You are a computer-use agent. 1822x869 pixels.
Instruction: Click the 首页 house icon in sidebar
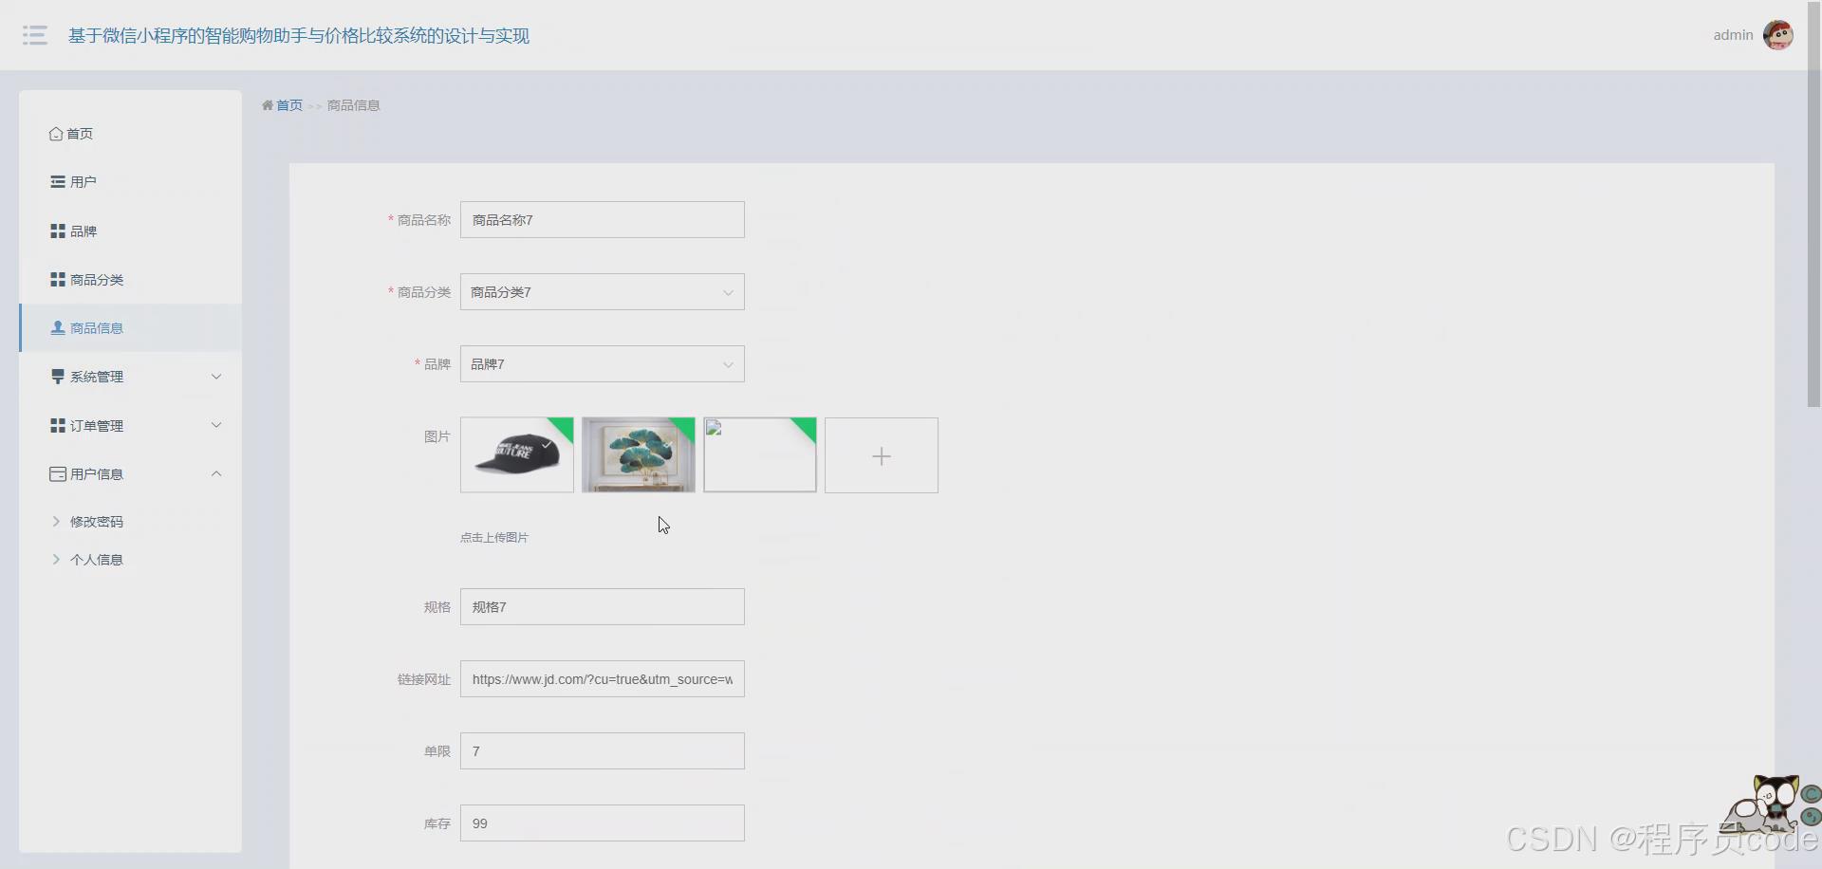56,134
